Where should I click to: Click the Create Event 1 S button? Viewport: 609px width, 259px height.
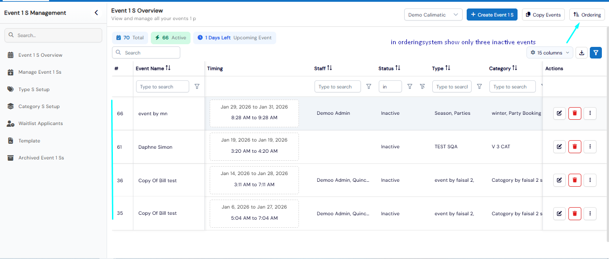pos(492,15)
